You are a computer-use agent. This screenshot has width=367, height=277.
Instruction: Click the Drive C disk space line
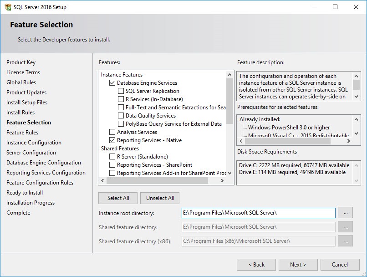[x=294, y=165]
